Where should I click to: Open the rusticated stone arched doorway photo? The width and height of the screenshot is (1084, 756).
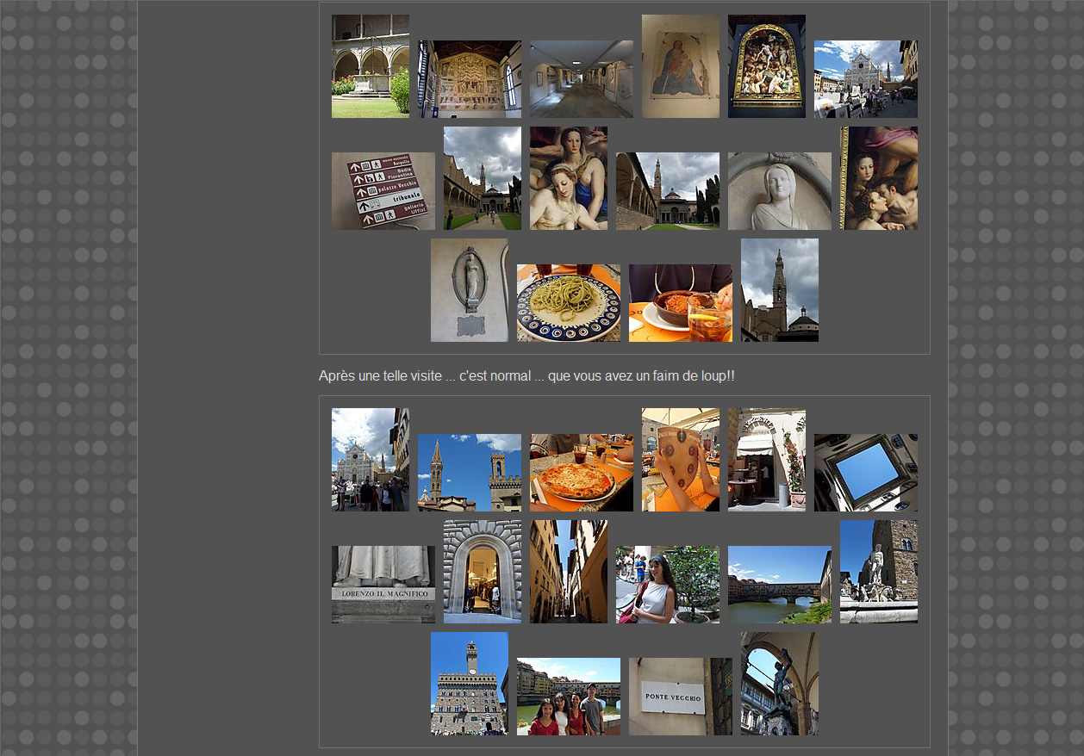(x=482, y=572)
